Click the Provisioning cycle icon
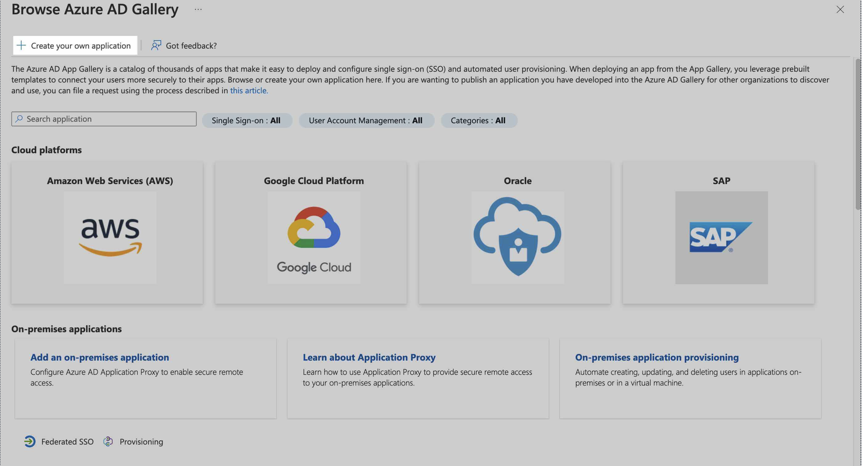864x466 pixels. click(108, 441)
